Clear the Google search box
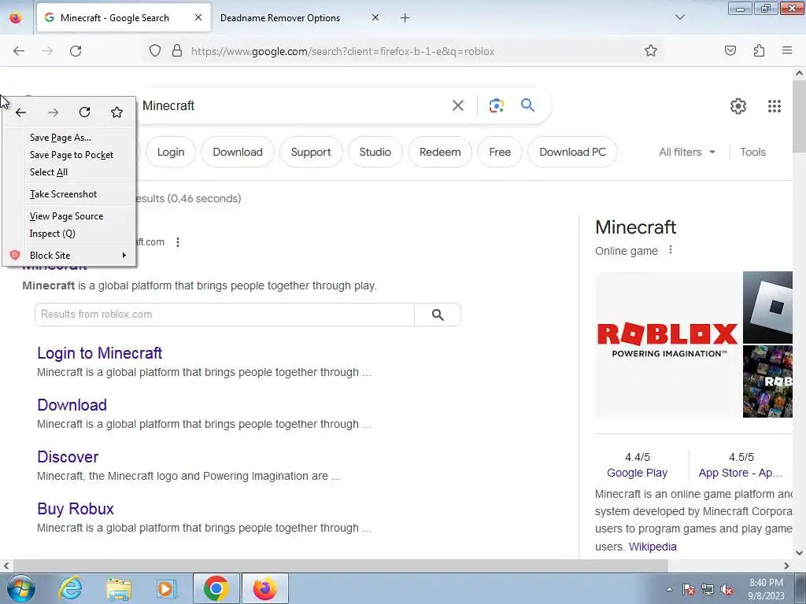The image size is (806, 604). [x=457, y=105]
